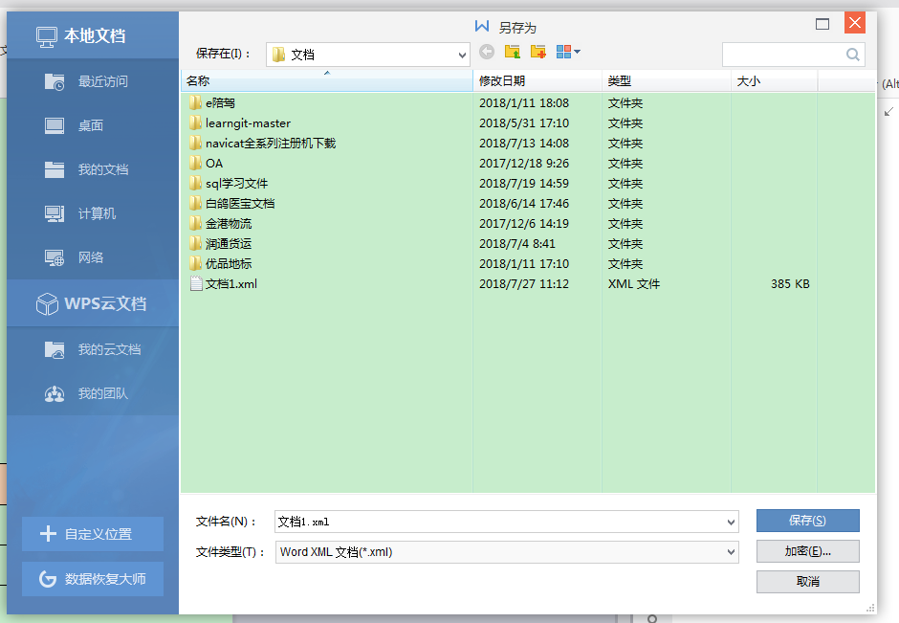Click the 计算机 computer icon
Image resolution: width=899 pixels, height=623 pixels.
(55, 214)
